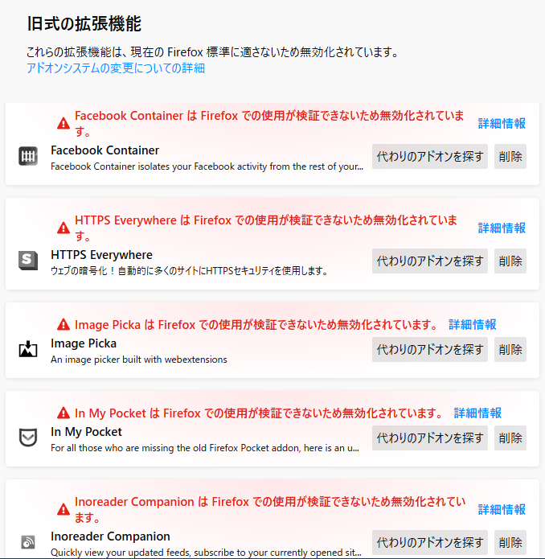Open 詳細情報 link for Facebook Container
This screenshot has height=559, width=545.
[502, 123]
